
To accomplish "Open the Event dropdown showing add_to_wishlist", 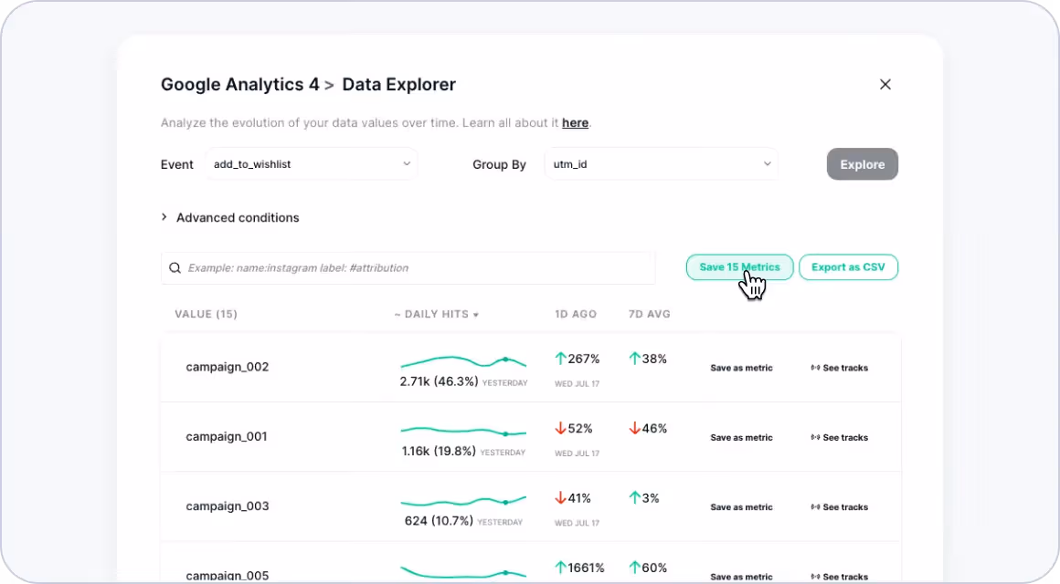I will point(311,164).
